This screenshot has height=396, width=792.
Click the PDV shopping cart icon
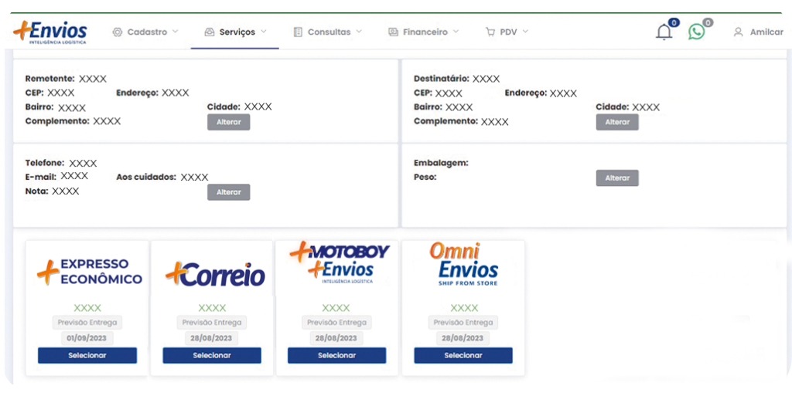coord(490,32)
